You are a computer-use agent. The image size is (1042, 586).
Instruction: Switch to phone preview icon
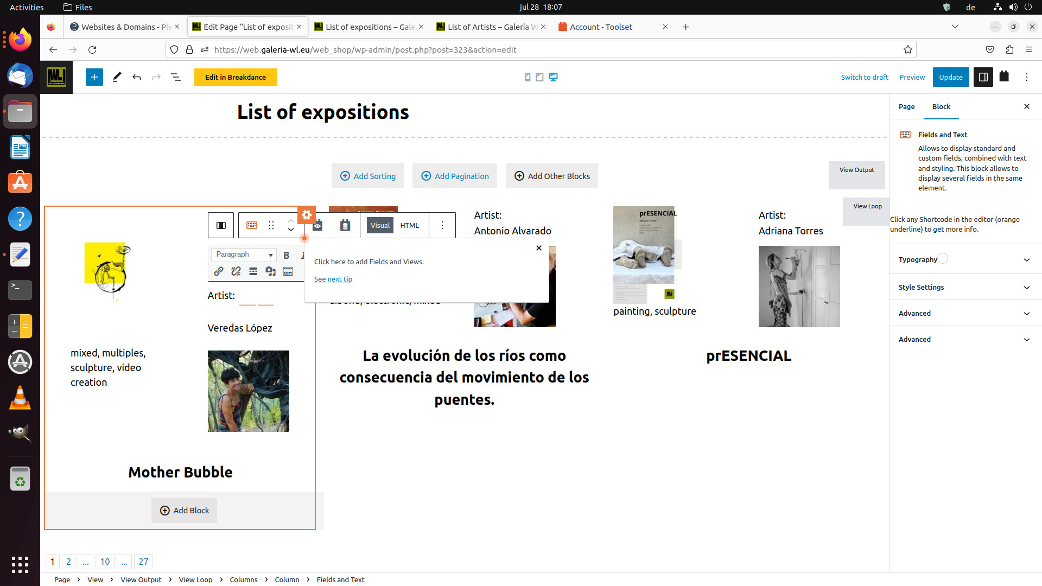click(x=528, y=77)
